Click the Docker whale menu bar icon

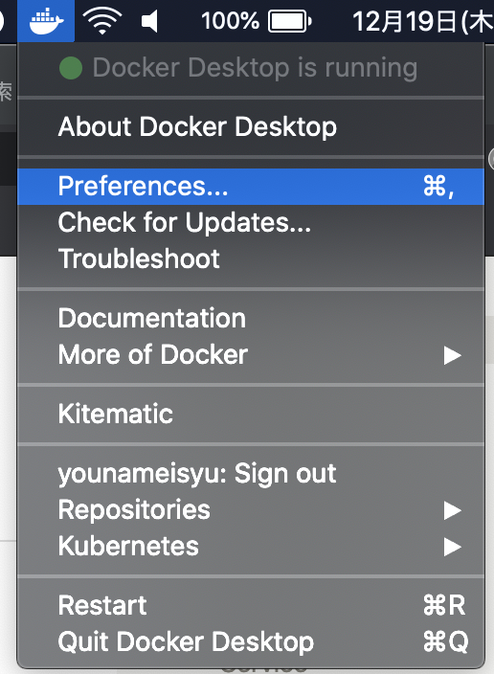(46, 21)
